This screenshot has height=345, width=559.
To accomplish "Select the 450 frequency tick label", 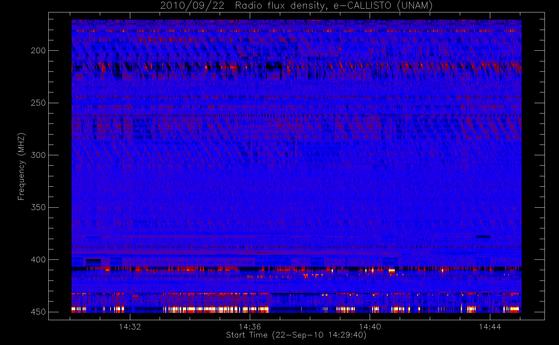I will click(x=38, y=312).
